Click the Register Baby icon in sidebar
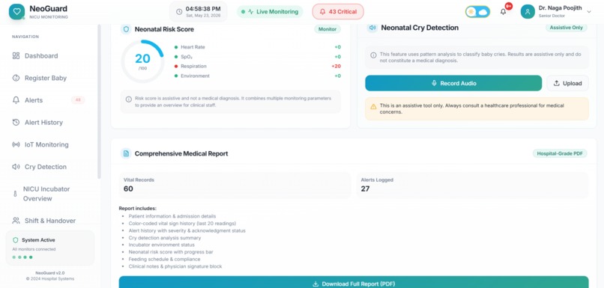 (16, 78)
